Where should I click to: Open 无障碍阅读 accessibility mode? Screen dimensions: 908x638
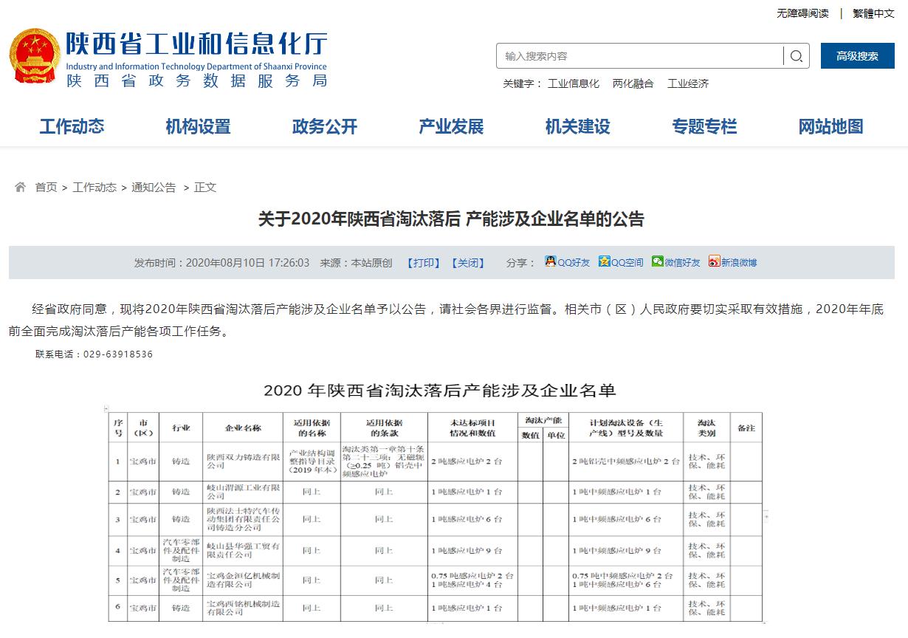coord(802,13)
